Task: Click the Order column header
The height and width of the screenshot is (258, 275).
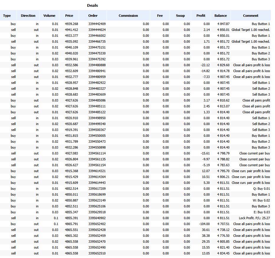Action: pos(93,16)
